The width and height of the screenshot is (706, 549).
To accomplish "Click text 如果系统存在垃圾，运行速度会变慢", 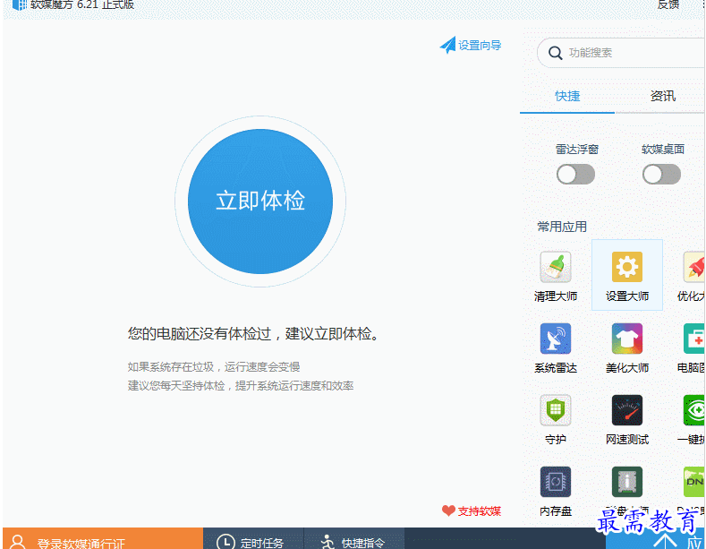I will (214, 366).
